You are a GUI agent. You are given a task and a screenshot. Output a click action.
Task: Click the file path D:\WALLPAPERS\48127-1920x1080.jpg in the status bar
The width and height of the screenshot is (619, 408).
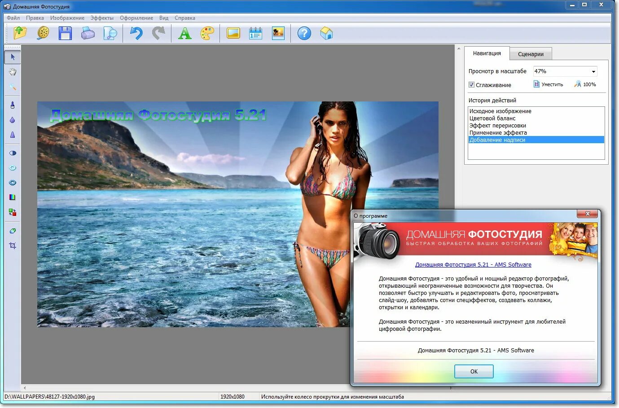point(49,397)
